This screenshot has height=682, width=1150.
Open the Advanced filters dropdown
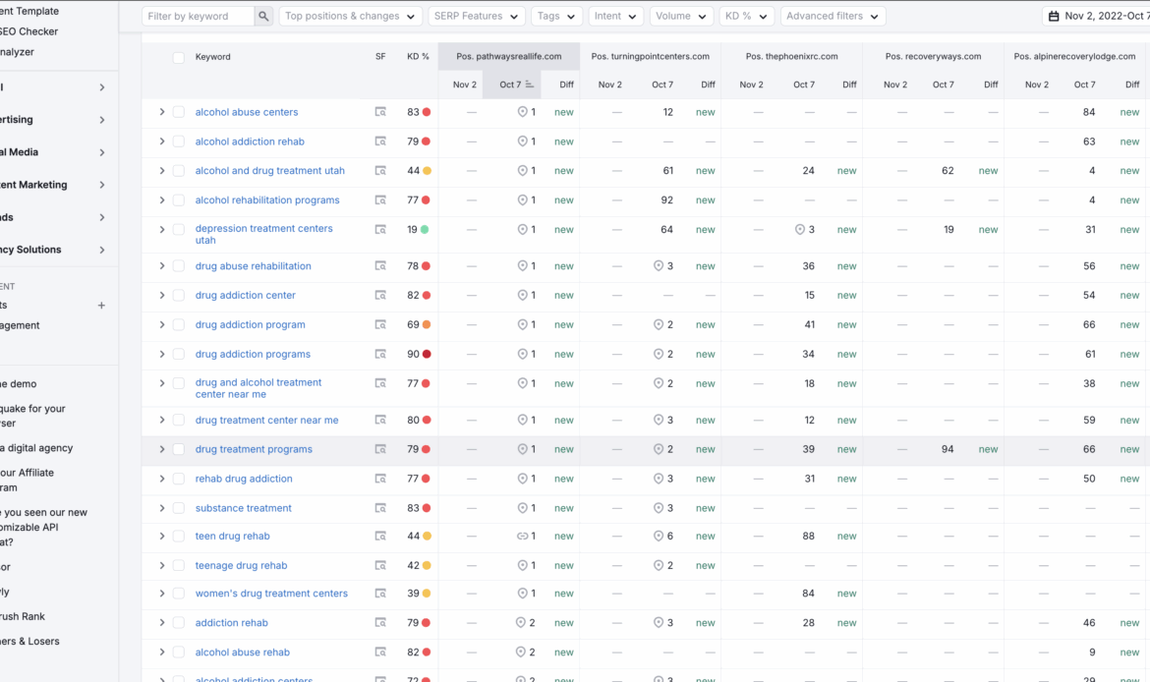(x=833, y=17)
